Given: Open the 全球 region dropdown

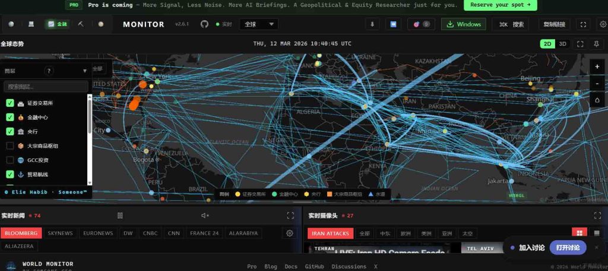Looking at the screenshot, I should click(x=258, y=24).
